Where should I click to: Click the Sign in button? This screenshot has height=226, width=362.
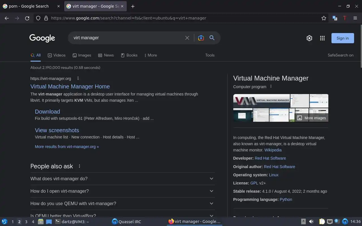pos(342,38)
